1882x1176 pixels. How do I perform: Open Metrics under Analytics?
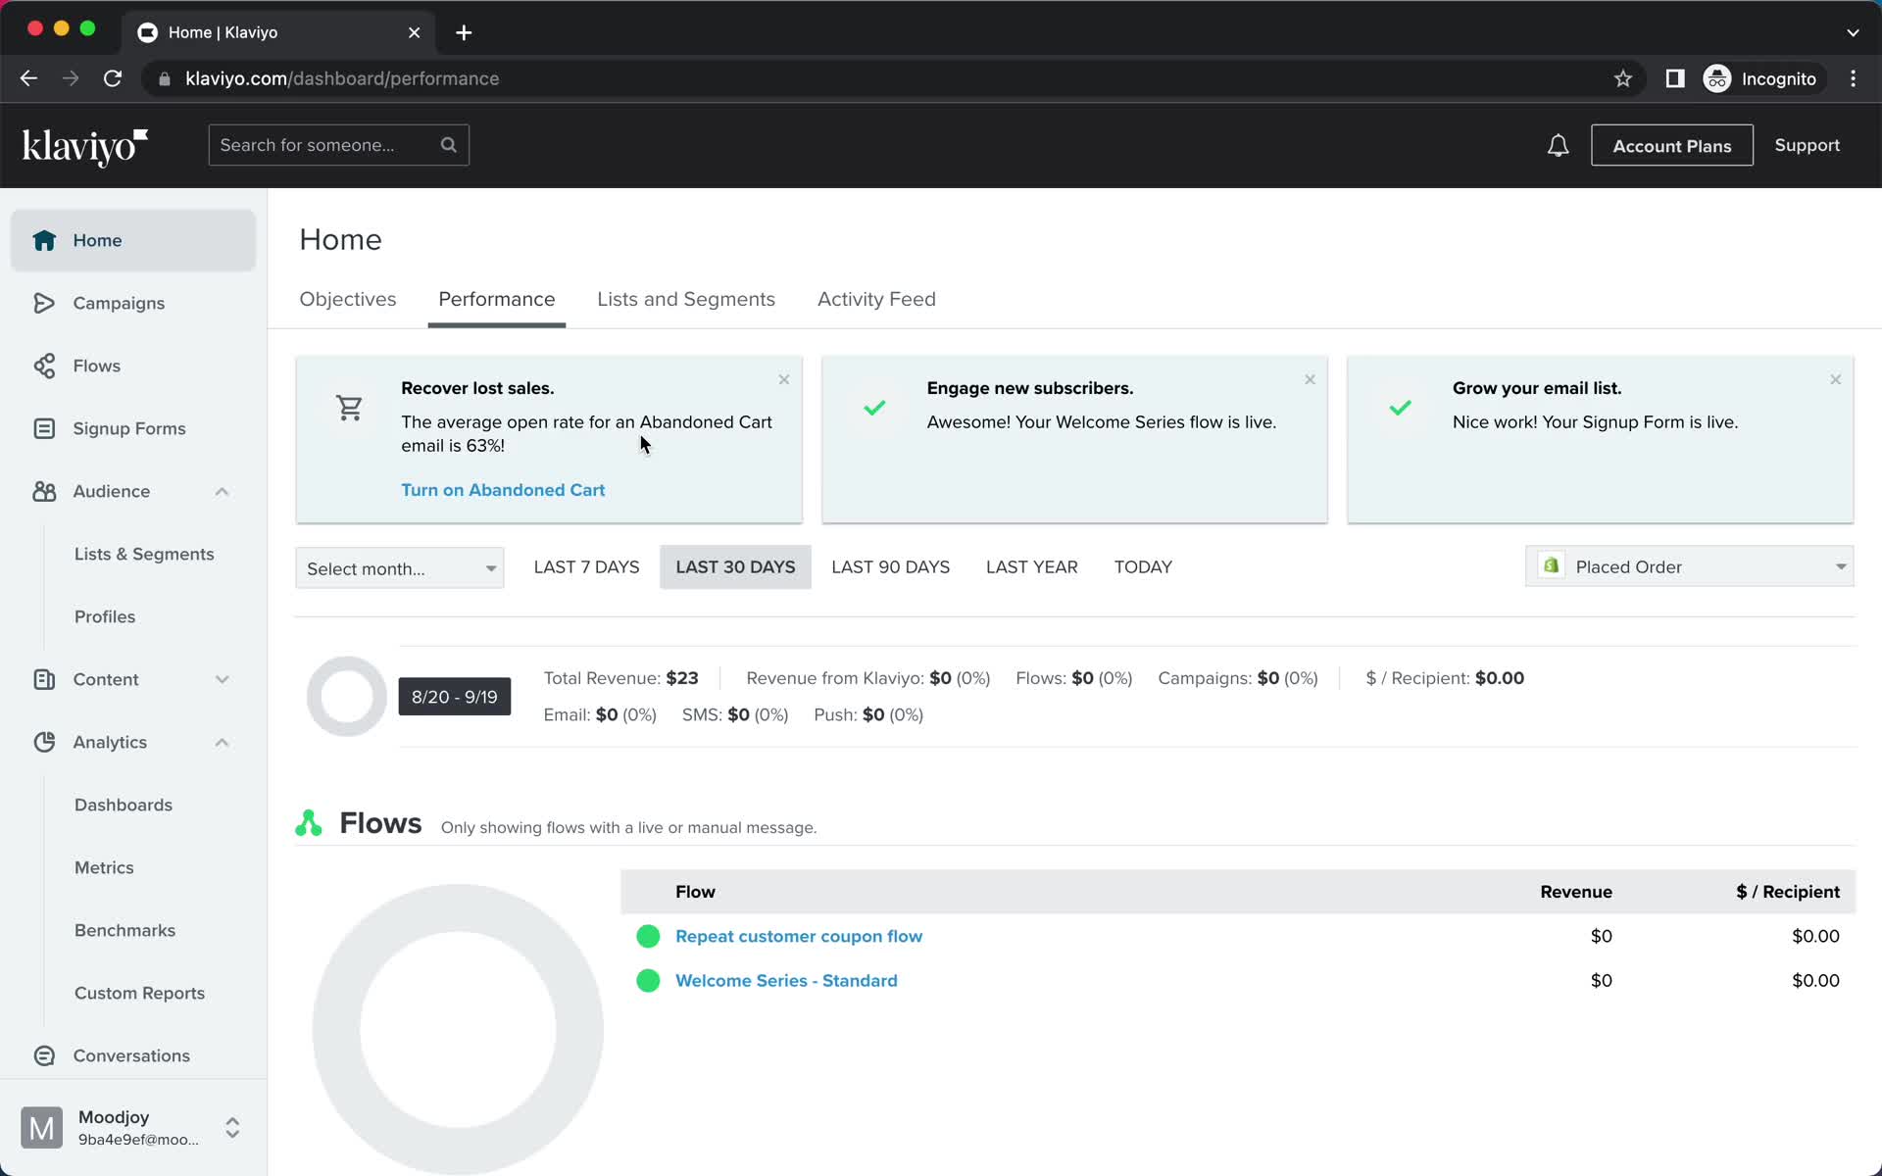pyautogui.click(x=104, y=867)
